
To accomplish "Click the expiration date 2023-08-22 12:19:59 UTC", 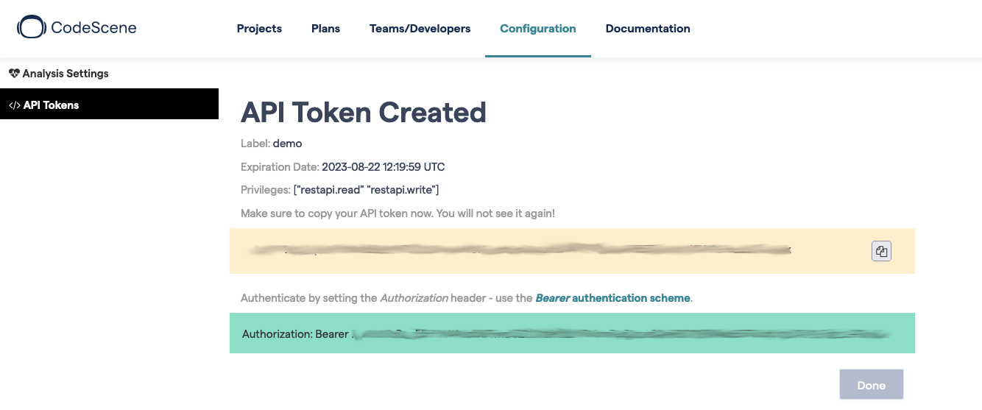I will [x=384, y=167].
